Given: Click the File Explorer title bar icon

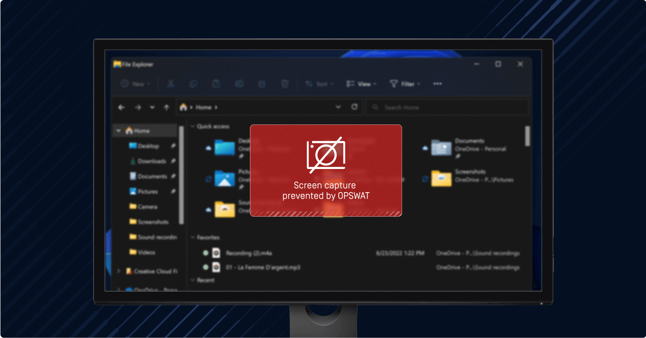Looking at the screenshot, I should [x=117, y=64].
